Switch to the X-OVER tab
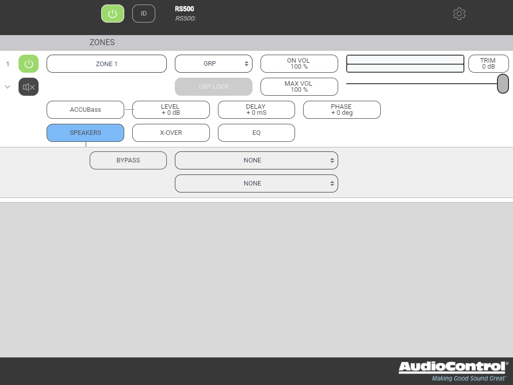The height and width of the screenshot is (385, 513). pyautogui.click(x=171, y=133)
